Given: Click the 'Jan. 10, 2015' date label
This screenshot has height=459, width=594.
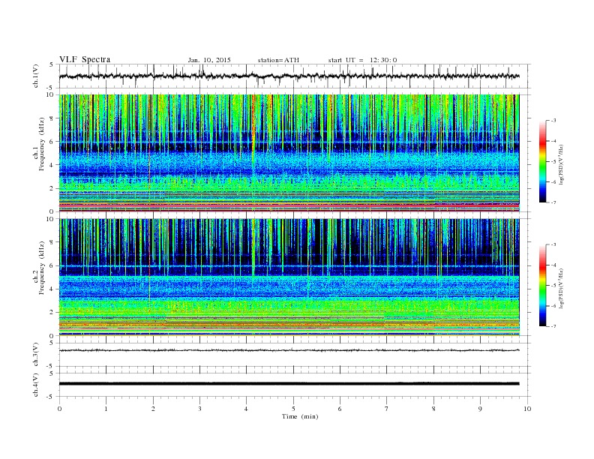Looking at the screenshot, I should pos(209,60).
